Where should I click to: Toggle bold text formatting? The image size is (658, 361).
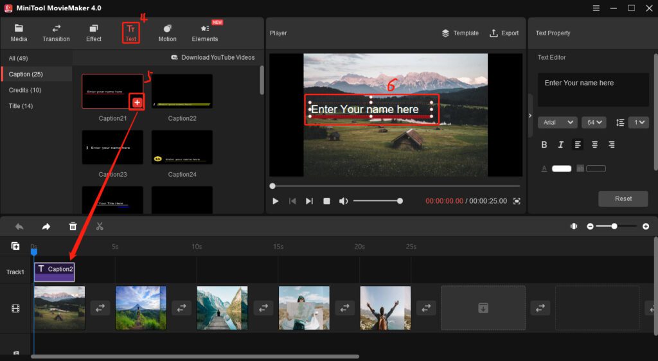pyautogui.click(x=544, y=145)
